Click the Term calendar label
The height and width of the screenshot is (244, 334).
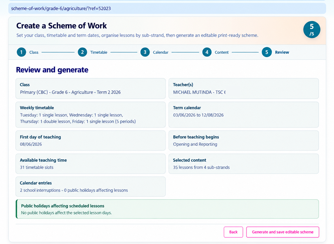point(187,108)
